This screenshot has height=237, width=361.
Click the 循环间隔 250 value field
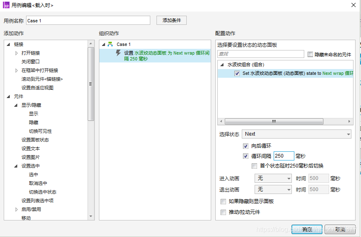pyautogui.click(x=284, y=156)
